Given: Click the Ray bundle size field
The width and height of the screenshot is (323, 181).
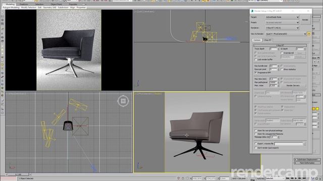Looking at the screenshot, I should [273, 66].
